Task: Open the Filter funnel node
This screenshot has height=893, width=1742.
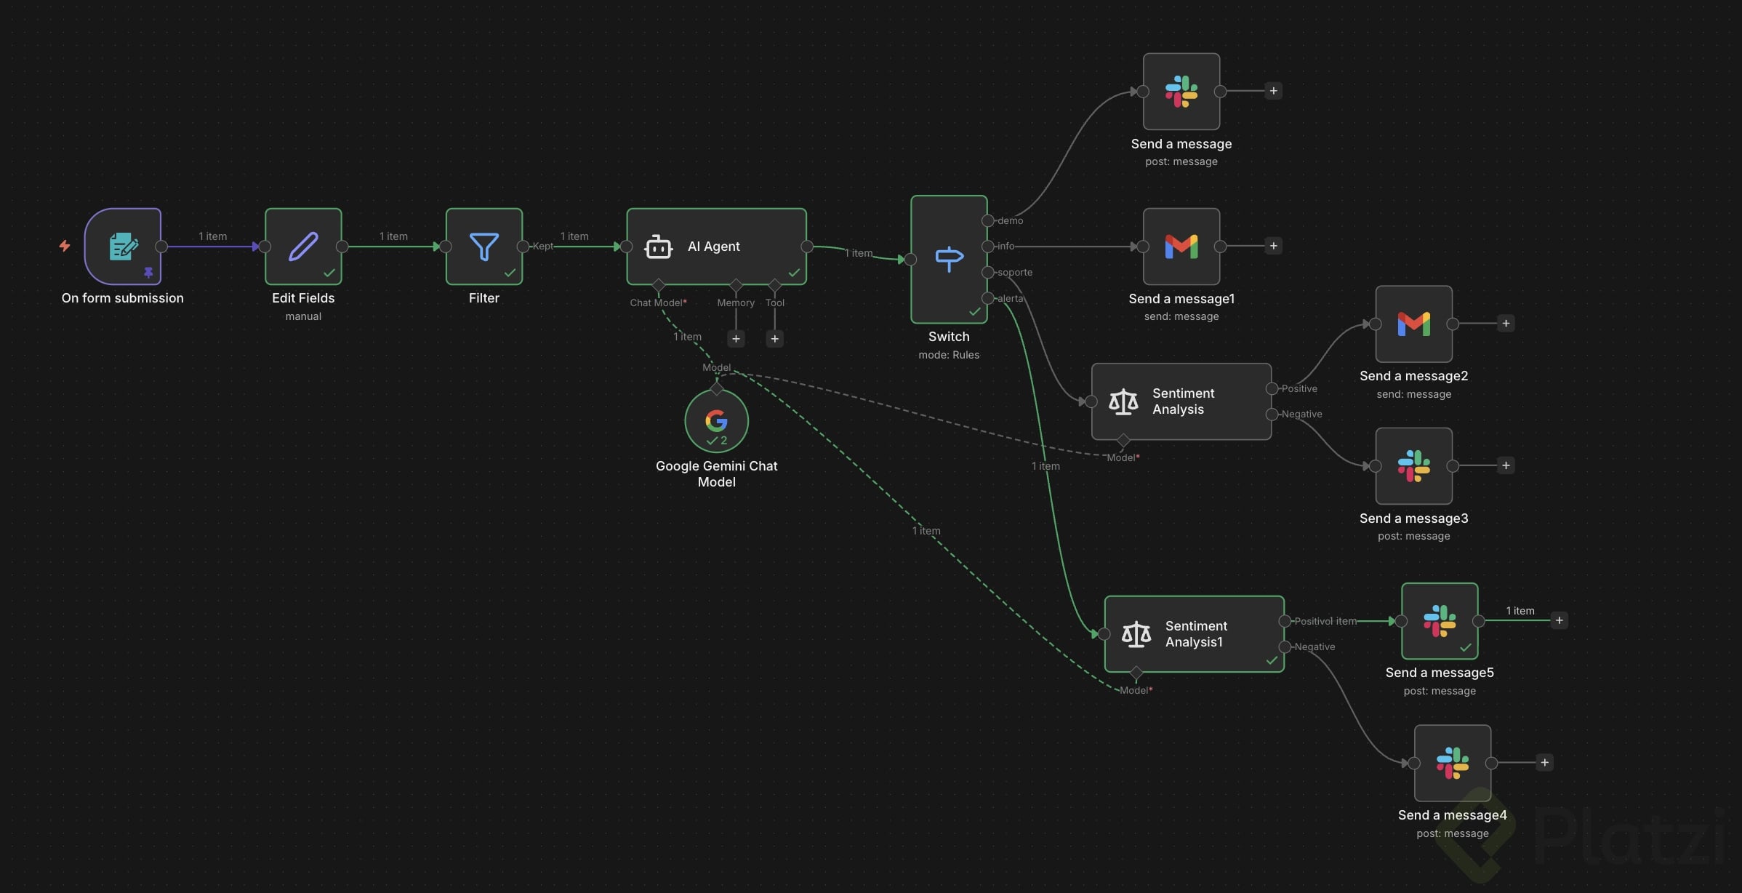Action: coord(483,247)
